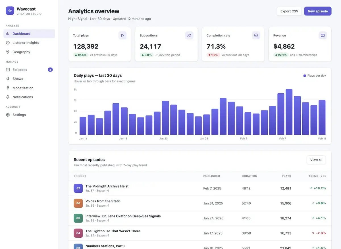Click the Shows microphone icon
Screen dimensions: 341x249
[8, 79]
